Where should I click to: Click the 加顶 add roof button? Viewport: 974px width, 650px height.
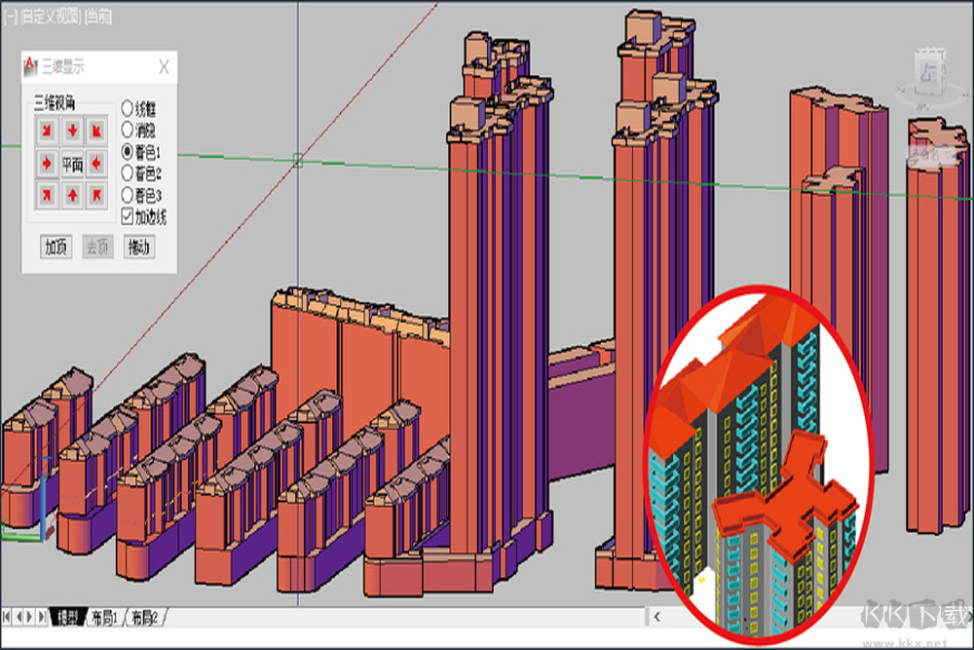click(x=56, y=247)
